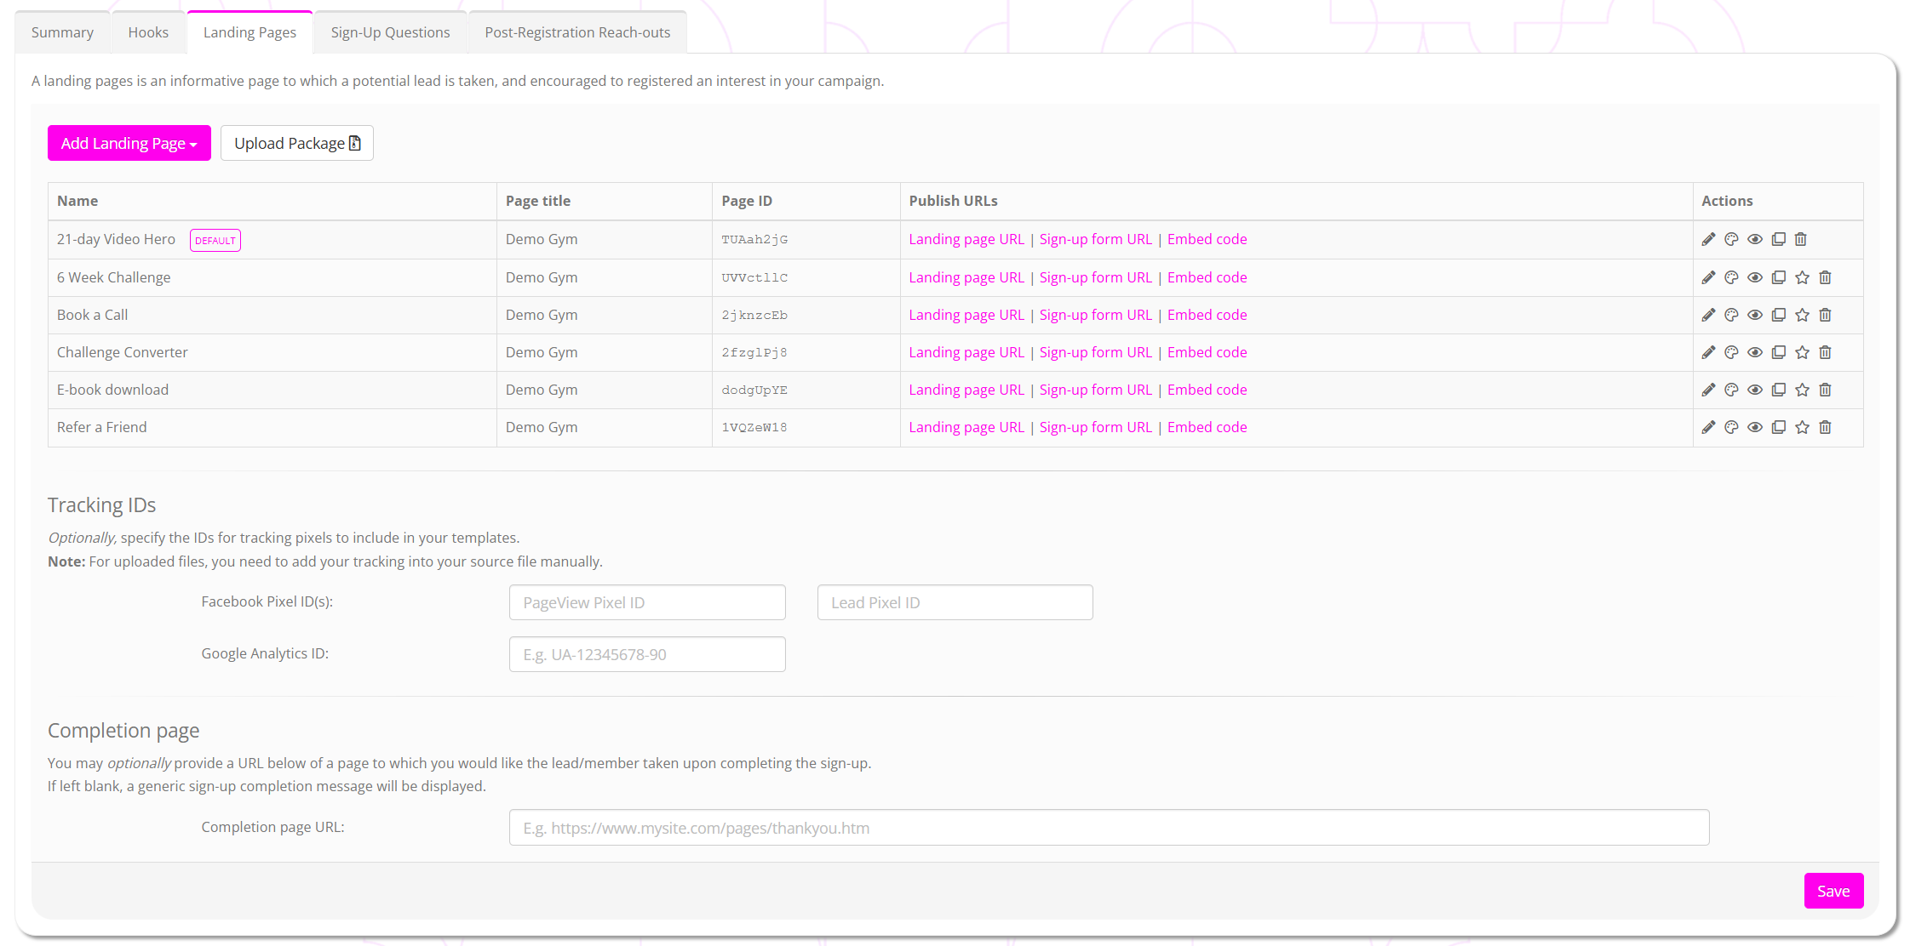Viewport: 1910px width, 946px height.
Task: Expand the Add Landing Page dropdown
Action: coord(129,143)
